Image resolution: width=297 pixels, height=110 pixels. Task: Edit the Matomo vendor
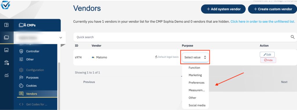(x=267, y=55)
